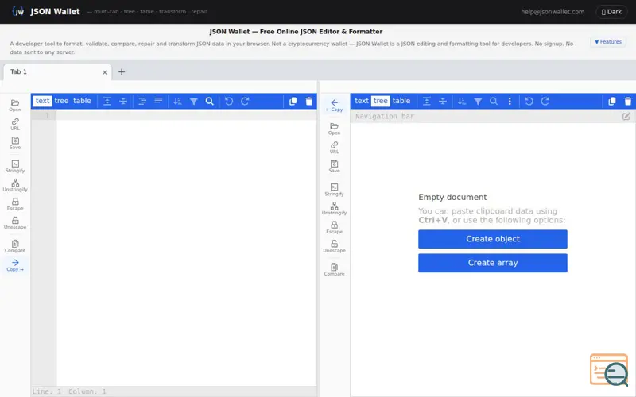
Task: Undo the last action in left editor
Action: click(x=229, y=102)
